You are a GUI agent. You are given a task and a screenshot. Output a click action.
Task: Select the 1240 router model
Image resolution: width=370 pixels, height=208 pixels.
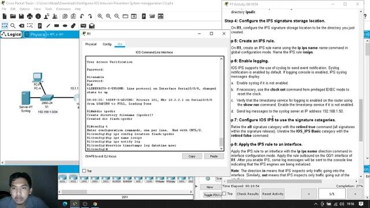coord(149,179)
